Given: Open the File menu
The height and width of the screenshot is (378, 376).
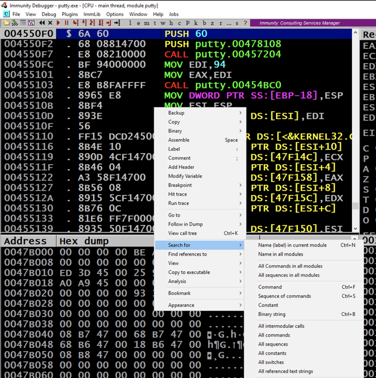Looking at the screenshot, I should pyautogui.click(x=17, y=14).
